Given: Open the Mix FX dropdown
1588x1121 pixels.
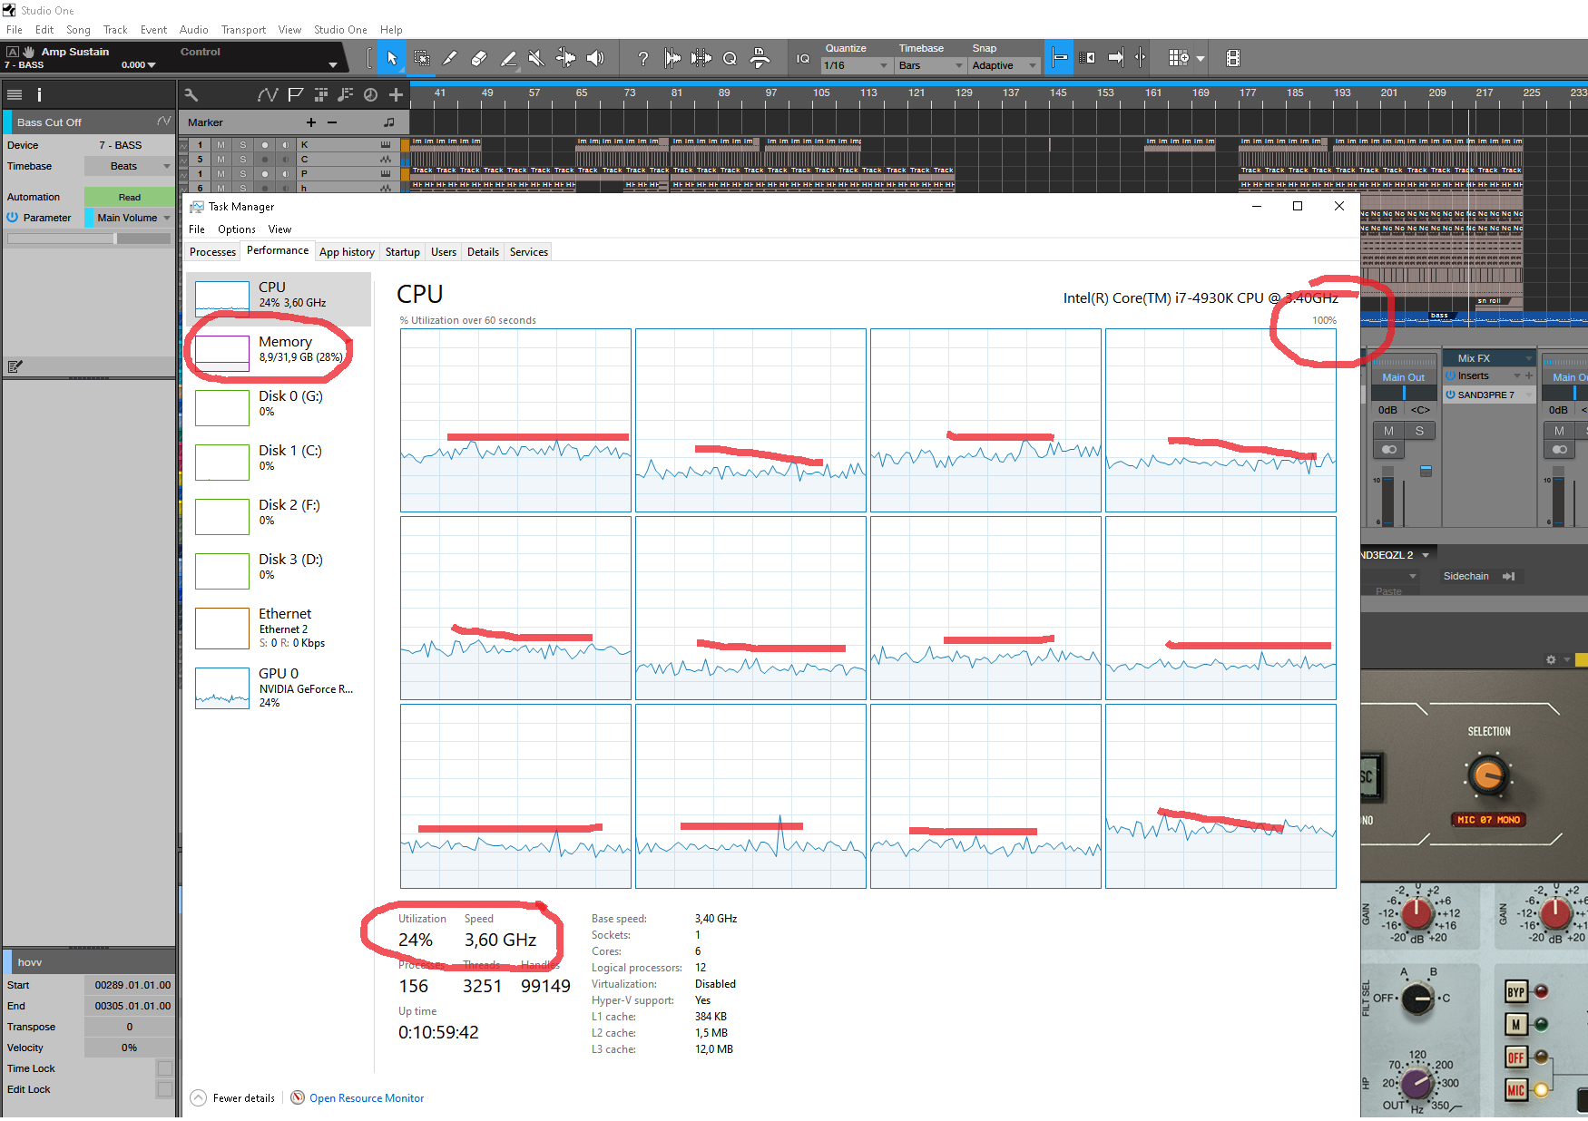Looking at the screenshot, I should (1488, 358).
